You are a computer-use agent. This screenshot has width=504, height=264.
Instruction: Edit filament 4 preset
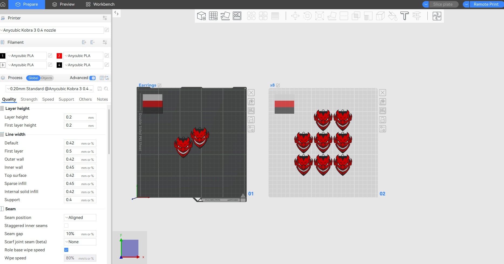[107, 65]
